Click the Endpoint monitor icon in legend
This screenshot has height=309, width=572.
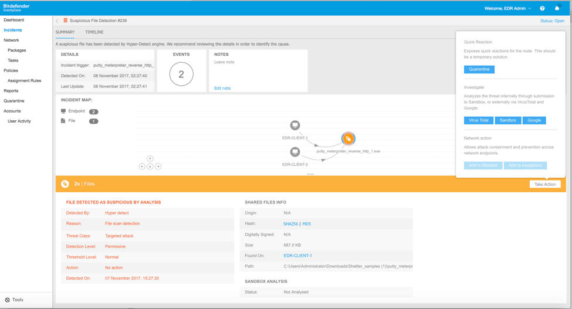[x=63, y=111]
